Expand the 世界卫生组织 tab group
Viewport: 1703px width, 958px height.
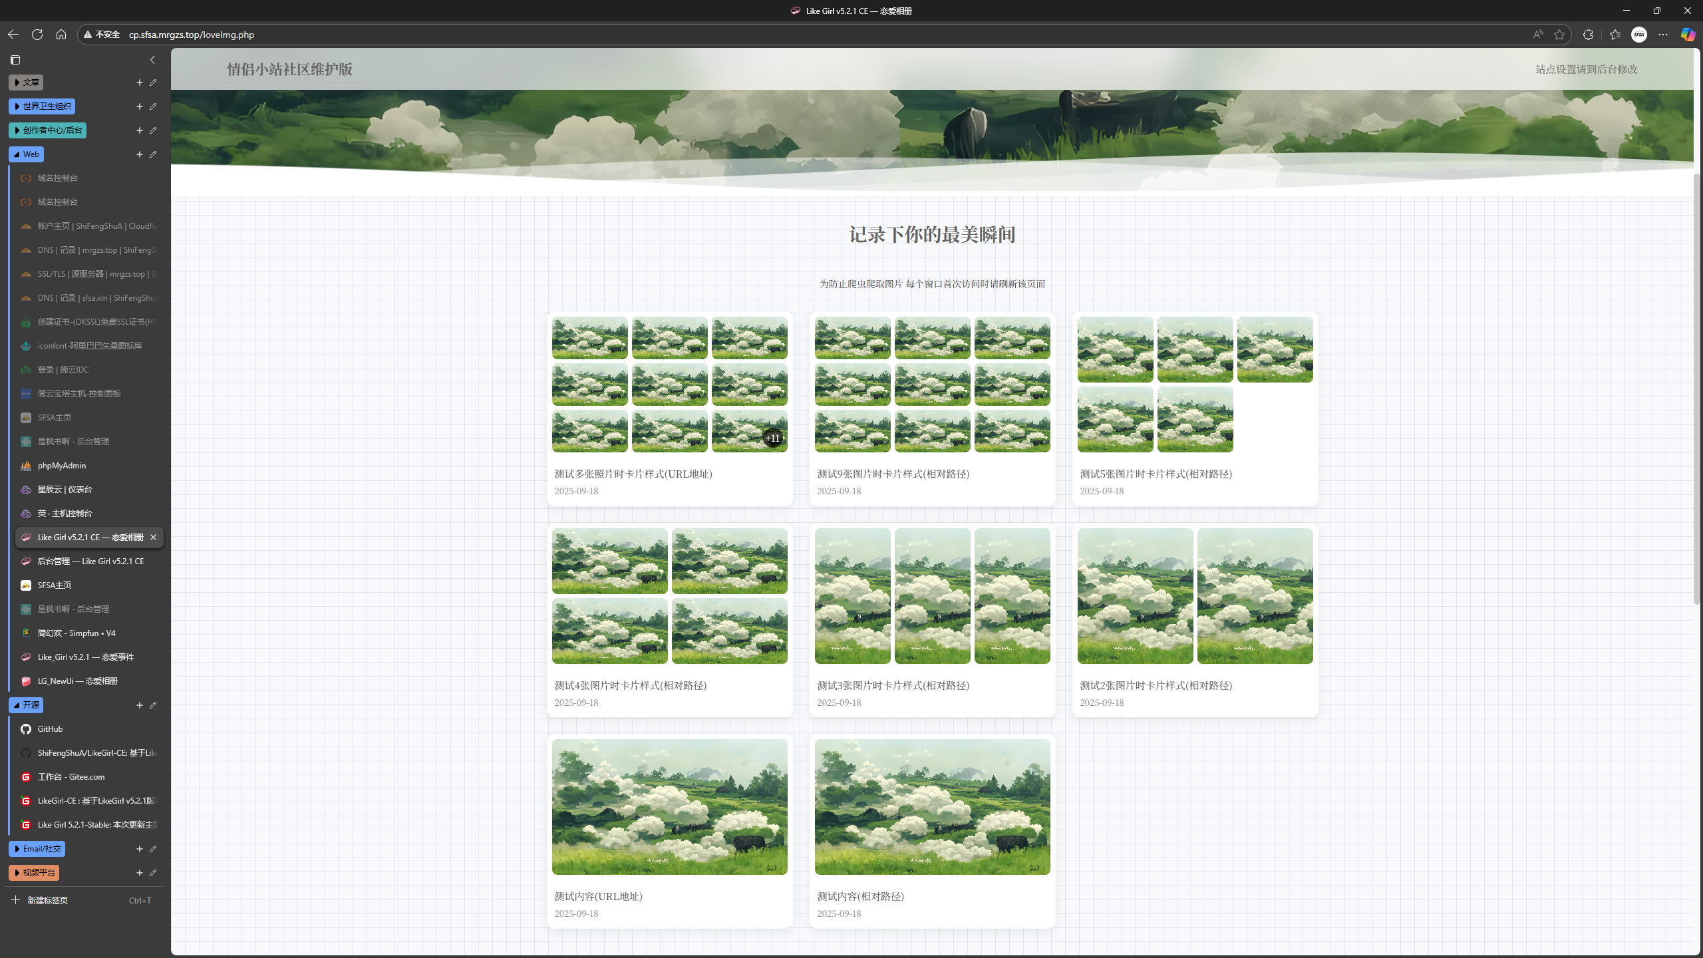tap(42, 106)
